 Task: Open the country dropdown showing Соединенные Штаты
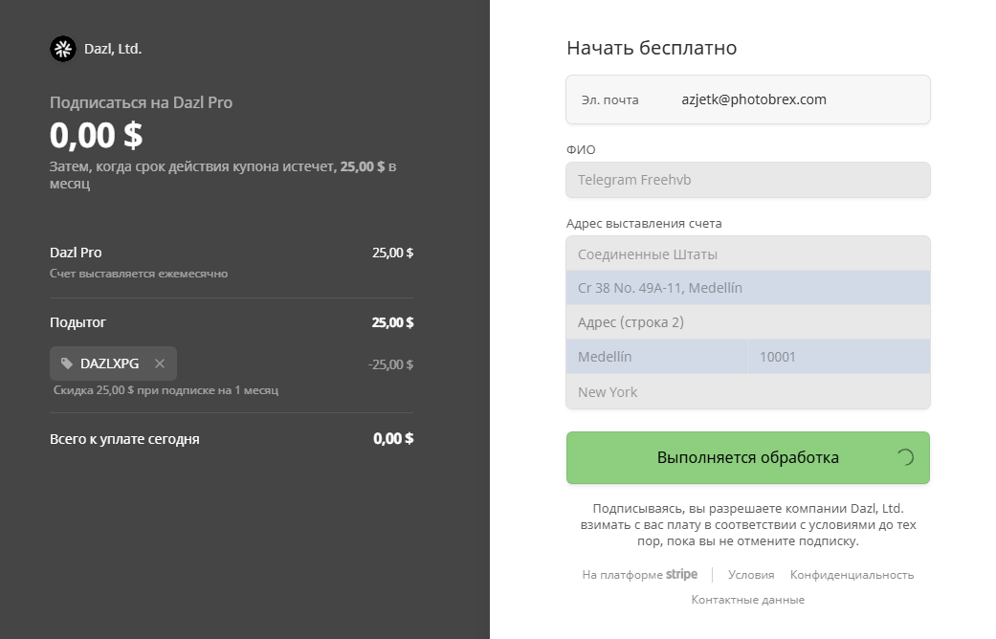tap(747, 254)
